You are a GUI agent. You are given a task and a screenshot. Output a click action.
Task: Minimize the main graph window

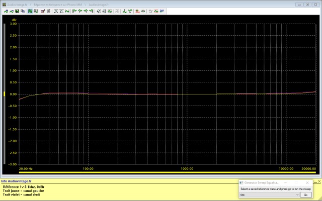pos(299,5)
